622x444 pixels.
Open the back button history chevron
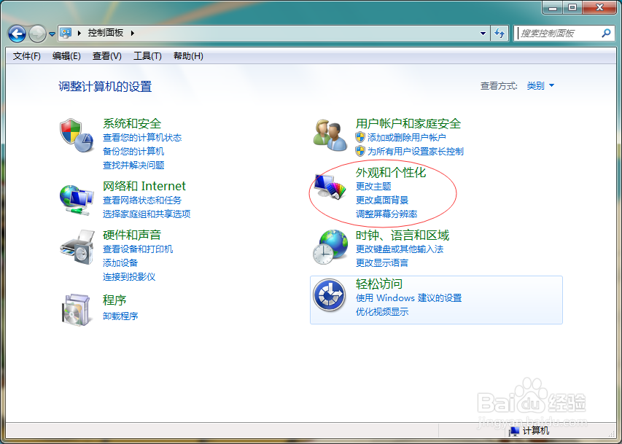click(x=51, y=34)
